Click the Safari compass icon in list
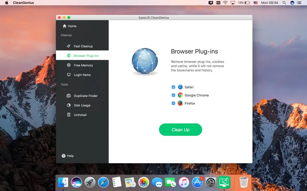Screen dimensions: 307x191 click(180, 87)
